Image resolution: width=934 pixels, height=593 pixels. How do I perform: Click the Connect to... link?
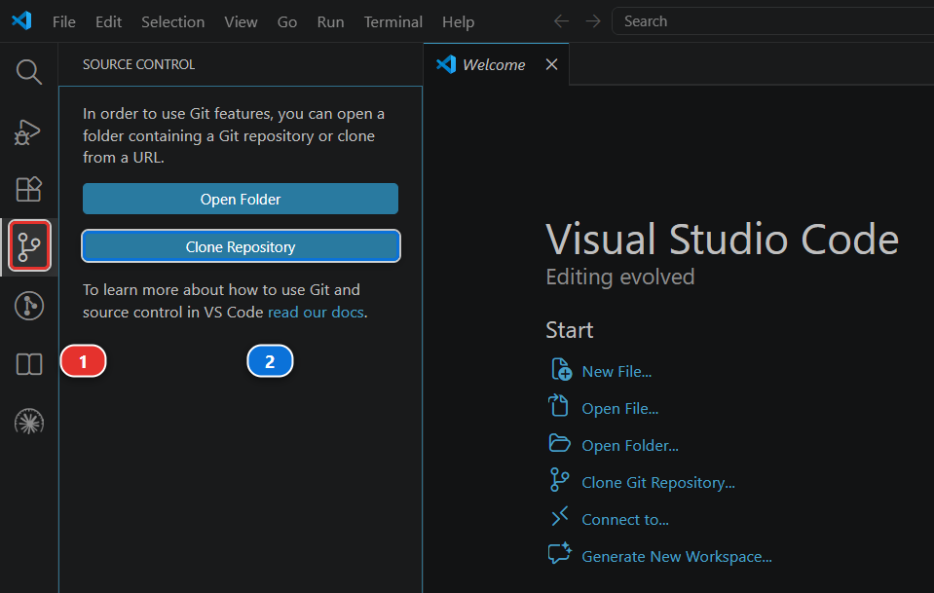coord(625,519)
